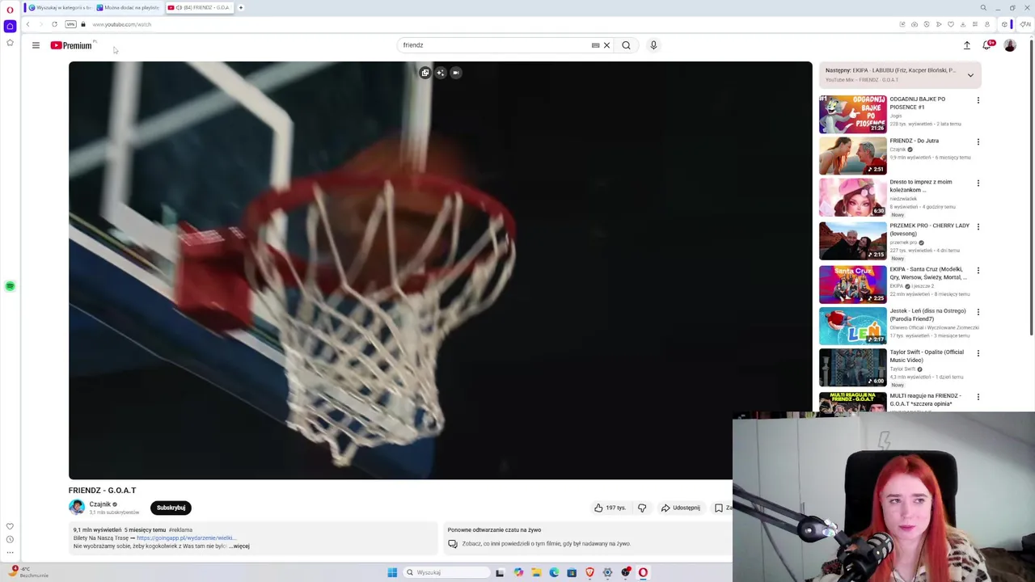Open the Opera icon in the taskbar
The image size is (1035, 582).
pyautogui.click(x=643, y=572)
